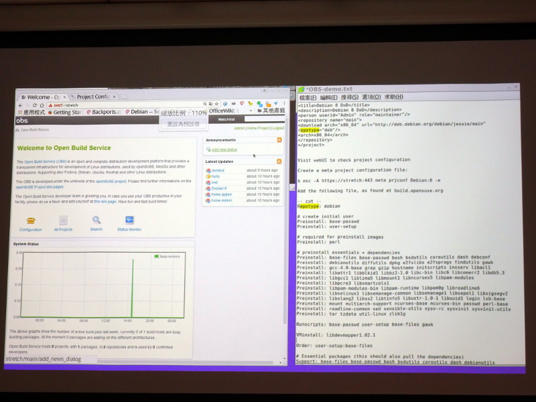Viewport: 536px width, 402px height.
Task: Follow the openSUSE project link
Action: [x=111, y=182]
